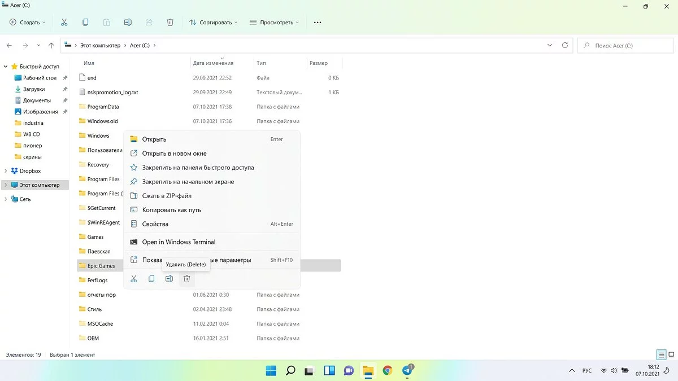Click the Создать button
This screenshot has height=381, width=678.
coord(28,23)
